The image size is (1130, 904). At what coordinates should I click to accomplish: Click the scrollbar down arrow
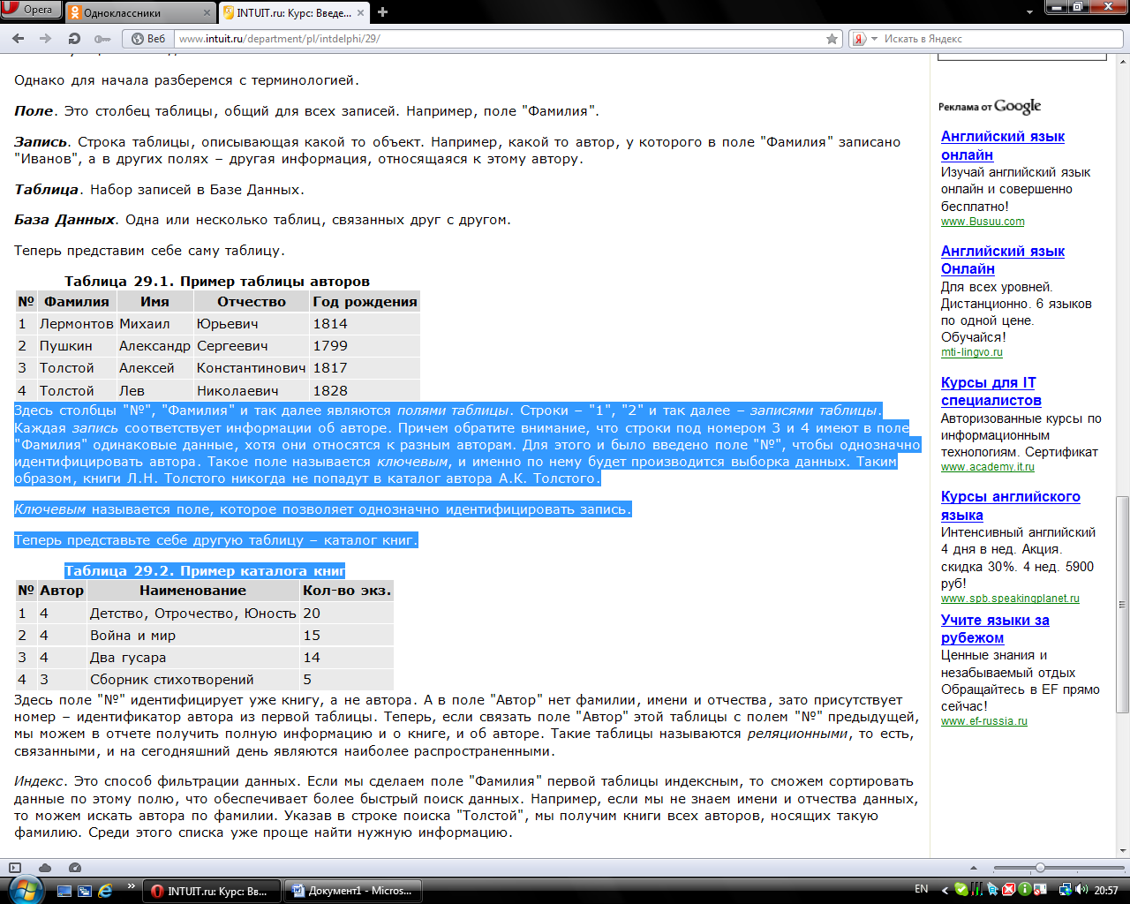(1123, 850)
